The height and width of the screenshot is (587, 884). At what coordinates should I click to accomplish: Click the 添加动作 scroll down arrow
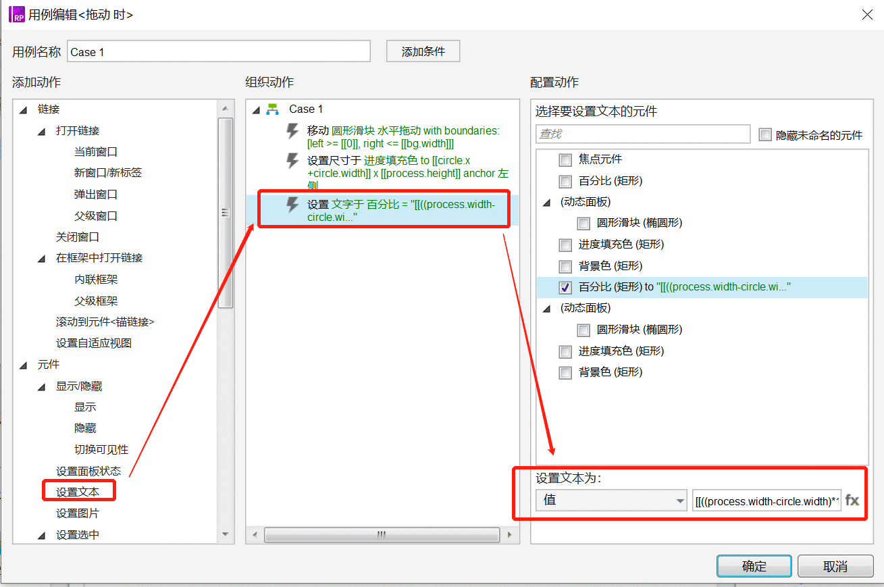click(x=226, y=534)
